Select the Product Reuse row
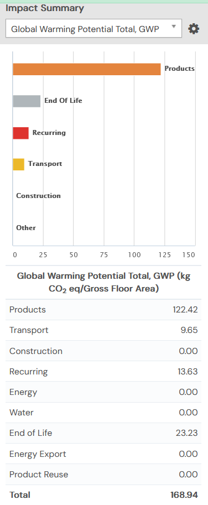 (x=103, y=475)
